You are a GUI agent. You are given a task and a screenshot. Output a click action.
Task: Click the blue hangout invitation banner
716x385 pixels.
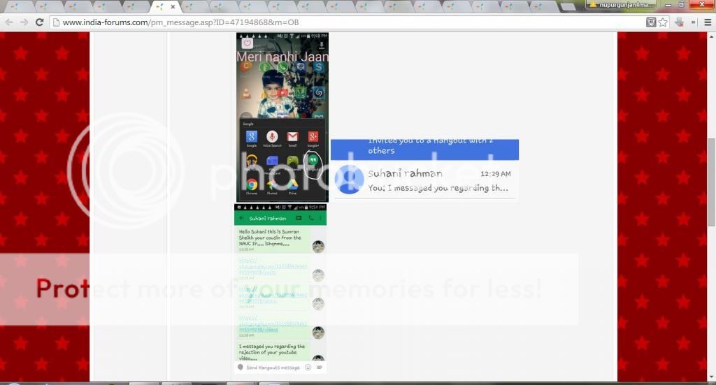[424, 149]
